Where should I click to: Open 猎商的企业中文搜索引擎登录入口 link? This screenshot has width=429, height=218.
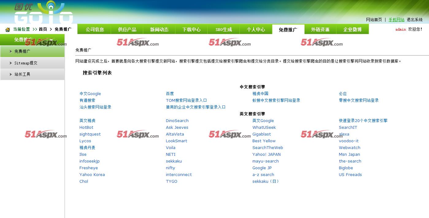[x=196, y=107]
